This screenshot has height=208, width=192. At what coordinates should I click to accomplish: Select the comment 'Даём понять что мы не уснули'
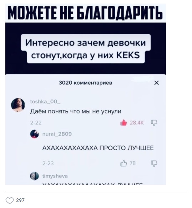(76, 111)
